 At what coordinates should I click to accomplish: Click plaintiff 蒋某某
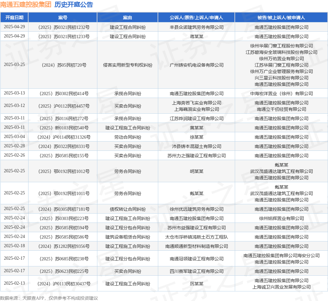197,37
